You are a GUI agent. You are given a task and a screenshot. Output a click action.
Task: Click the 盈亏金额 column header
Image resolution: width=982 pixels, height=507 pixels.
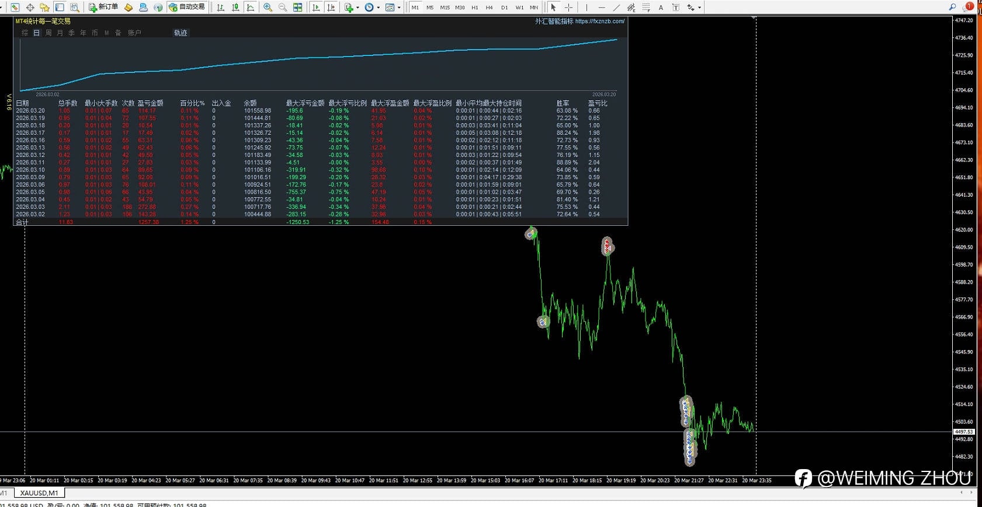coord(150,103)
